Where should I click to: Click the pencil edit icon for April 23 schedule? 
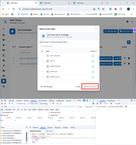125,58
